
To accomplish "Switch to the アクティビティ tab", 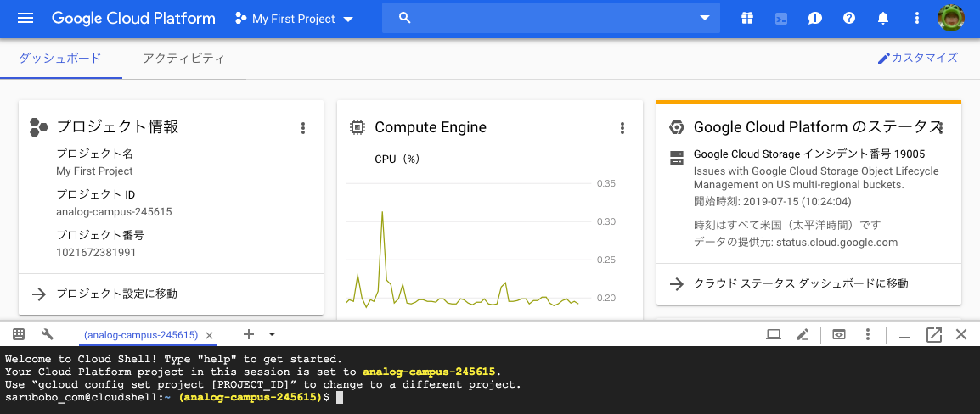I will click(183, 58).
